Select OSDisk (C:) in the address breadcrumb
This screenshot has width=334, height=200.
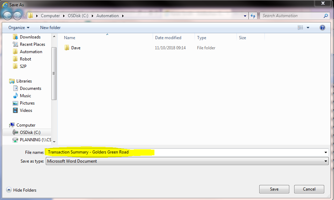(78, 16)
